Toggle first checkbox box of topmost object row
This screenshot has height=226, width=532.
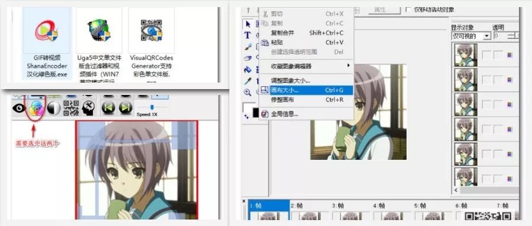pyautogui.click(x=486, y=54)
